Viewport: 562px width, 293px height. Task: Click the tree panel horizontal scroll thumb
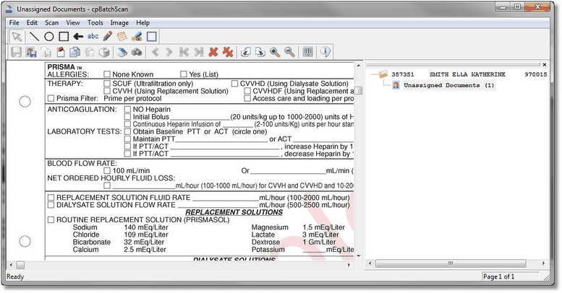[x=451, y=263]
